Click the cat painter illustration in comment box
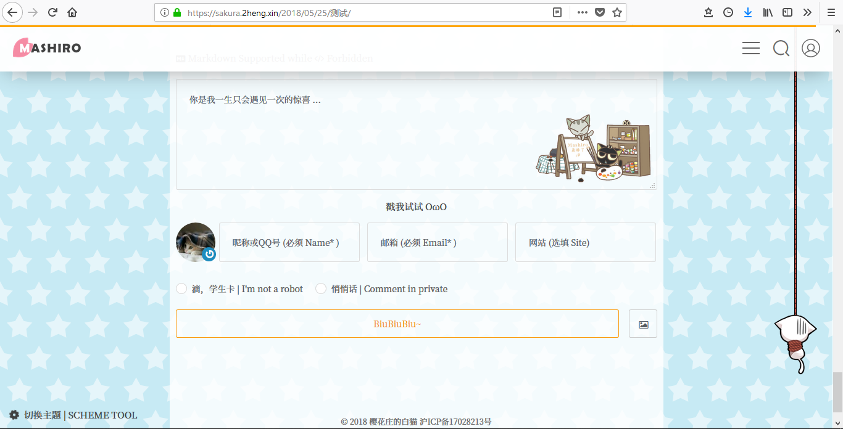Viewport: 843px width, 429px height. coord(592,149)
